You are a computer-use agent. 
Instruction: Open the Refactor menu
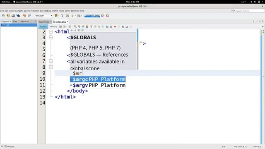[x=35, y=11]
